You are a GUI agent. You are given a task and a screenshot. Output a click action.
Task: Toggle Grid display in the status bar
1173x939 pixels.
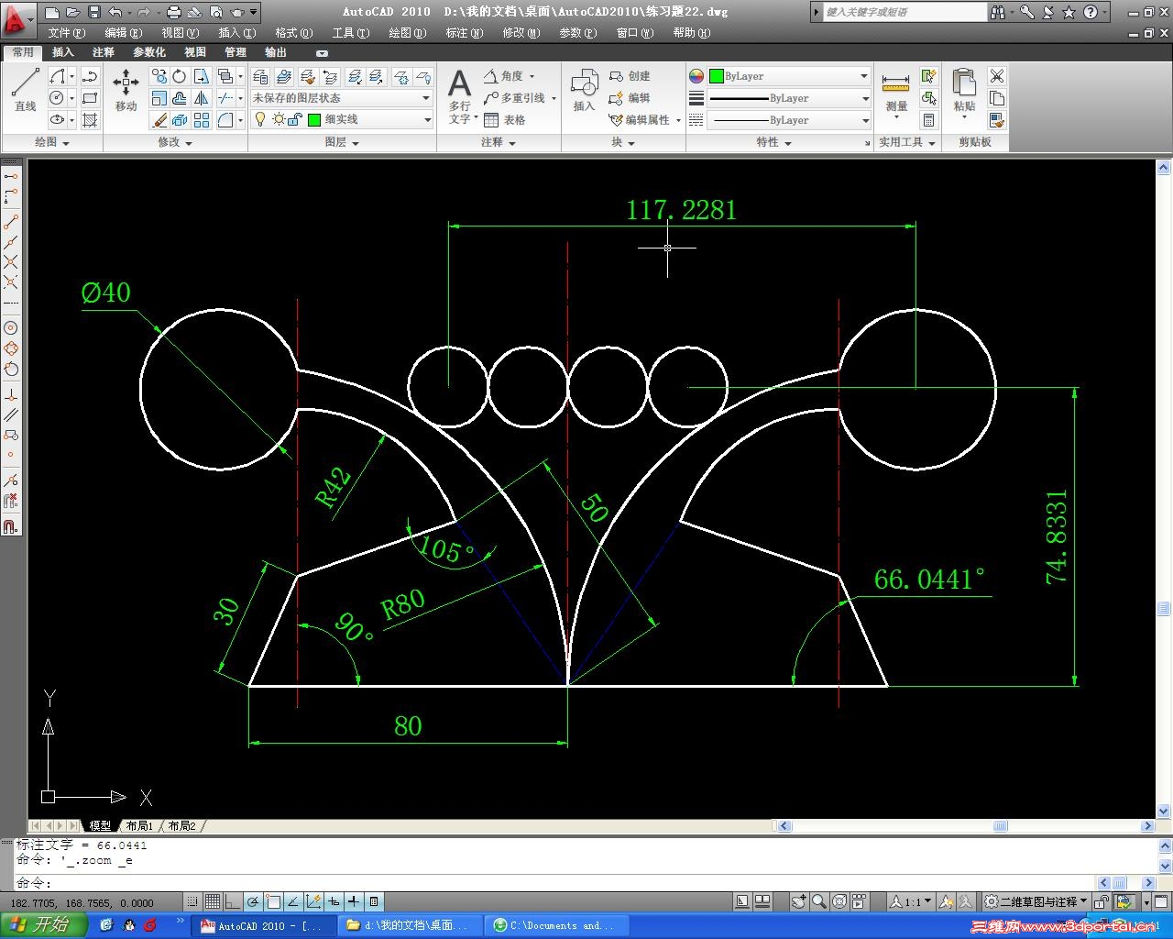tap(213, 901)
